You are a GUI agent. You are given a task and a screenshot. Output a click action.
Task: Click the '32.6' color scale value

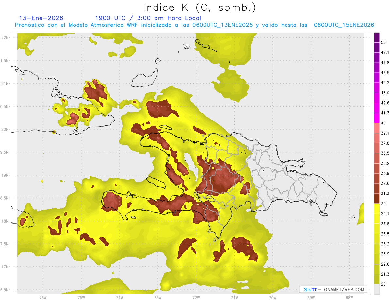coord(385,183)
